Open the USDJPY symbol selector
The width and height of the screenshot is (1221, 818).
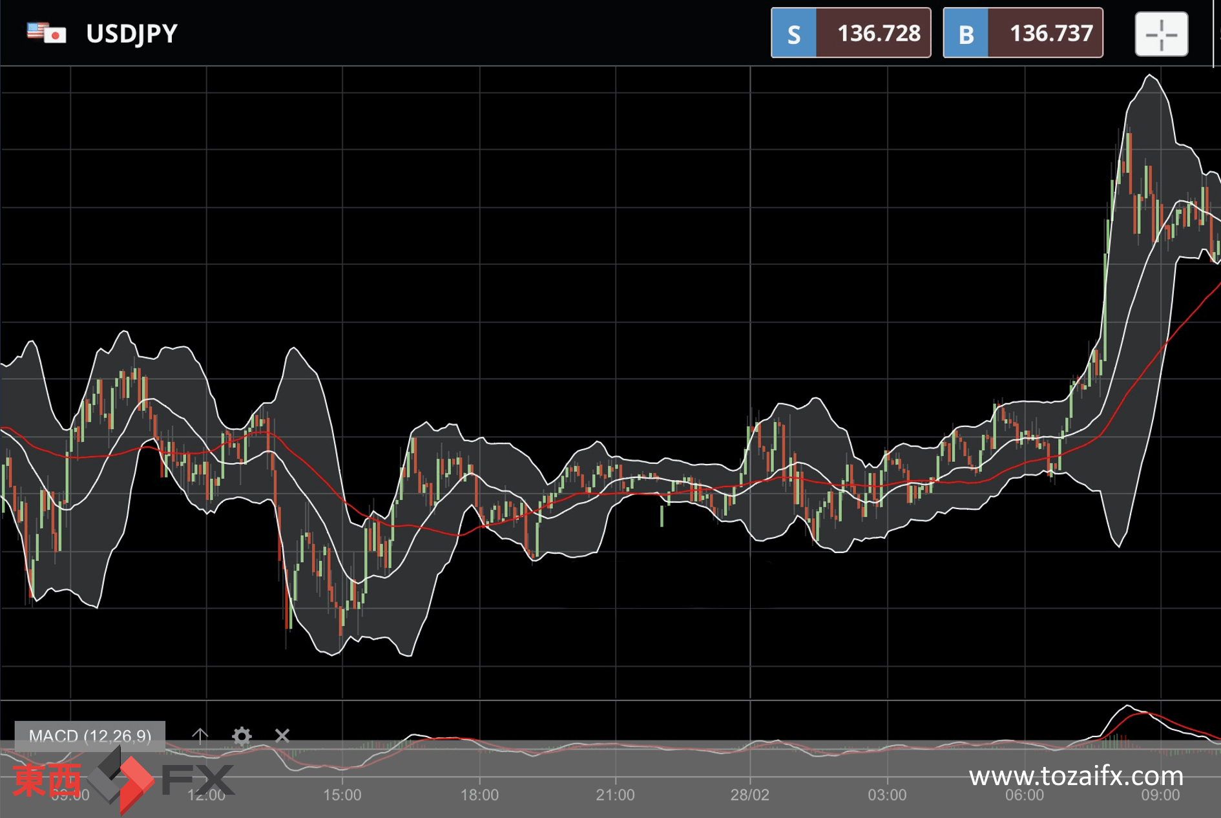(x=132, y=34)
